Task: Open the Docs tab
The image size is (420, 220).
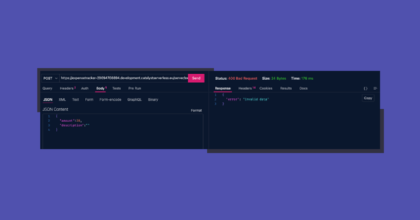Action: [304, 88]
